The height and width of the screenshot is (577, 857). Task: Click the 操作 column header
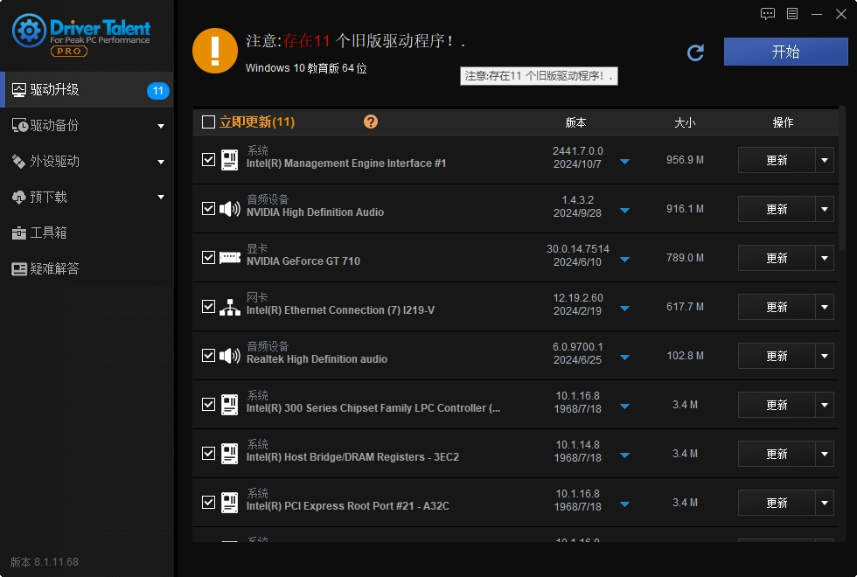point(783,122)
